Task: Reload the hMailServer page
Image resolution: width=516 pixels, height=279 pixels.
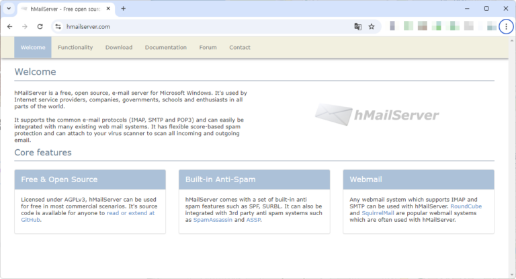Action: (40, 27)
